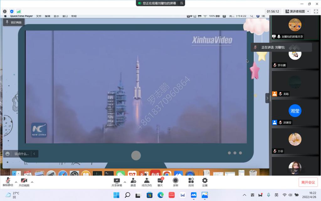Screen dimensions: 321x201
Task: Open members list 成员(50)
Action: tap(146, 182)
